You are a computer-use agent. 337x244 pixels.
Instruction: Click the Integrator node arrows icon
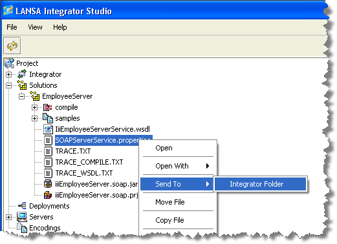click(x=22, y=74)
